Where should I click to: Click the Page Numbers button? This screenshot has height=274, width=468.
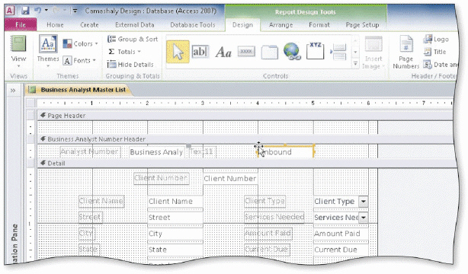tap(406, 53)
